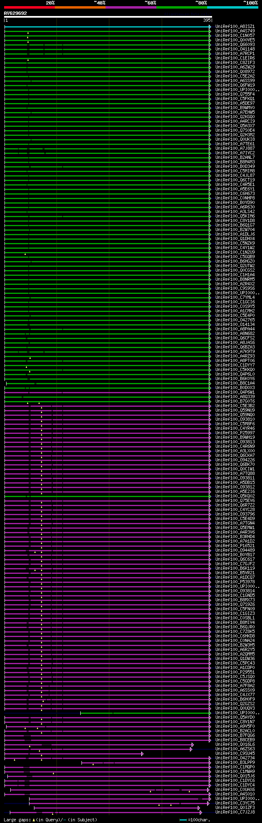Select the UniRef100_Q1DW36 label
Screen dimensions: 262x823
click(x=235, y=659)
